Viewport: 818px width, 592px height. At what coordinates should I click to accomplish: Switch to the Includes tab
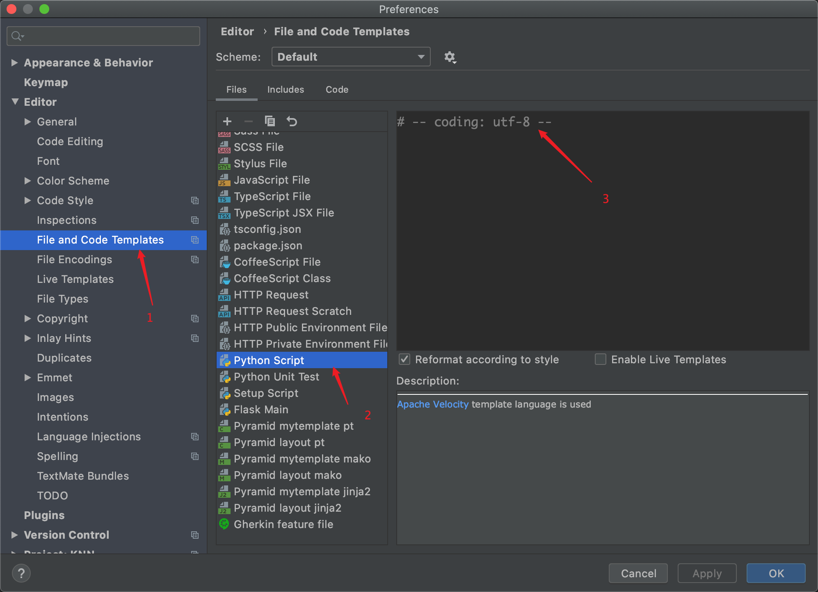click(x=286, y=89)
